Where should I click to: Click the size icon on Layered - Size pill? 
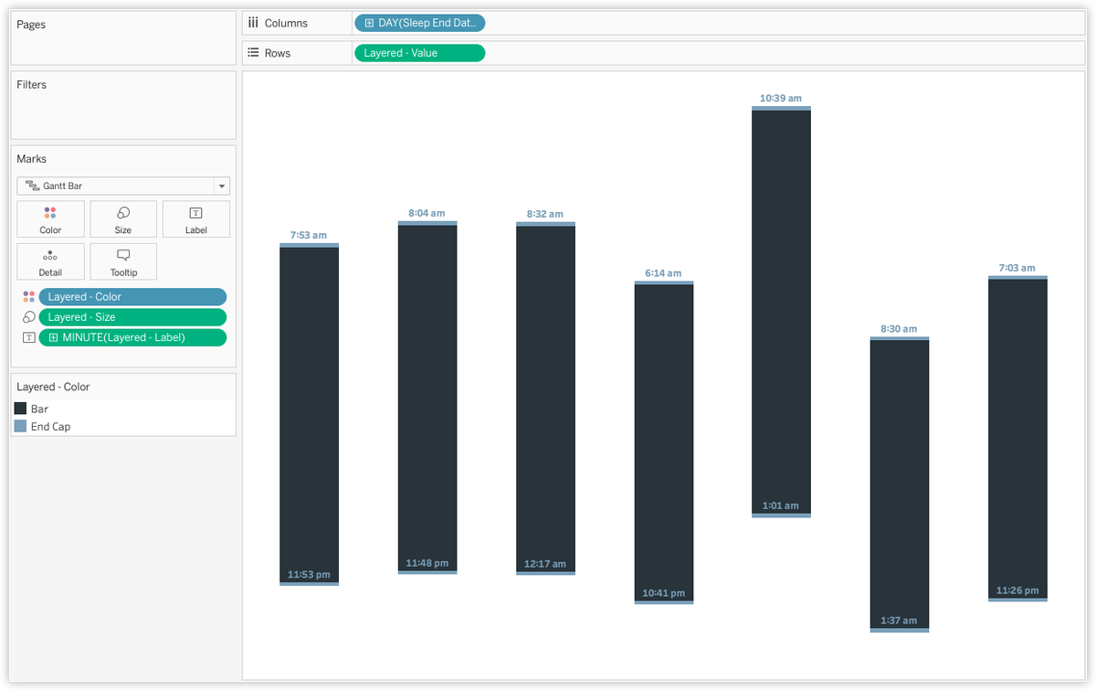[27, 316]
